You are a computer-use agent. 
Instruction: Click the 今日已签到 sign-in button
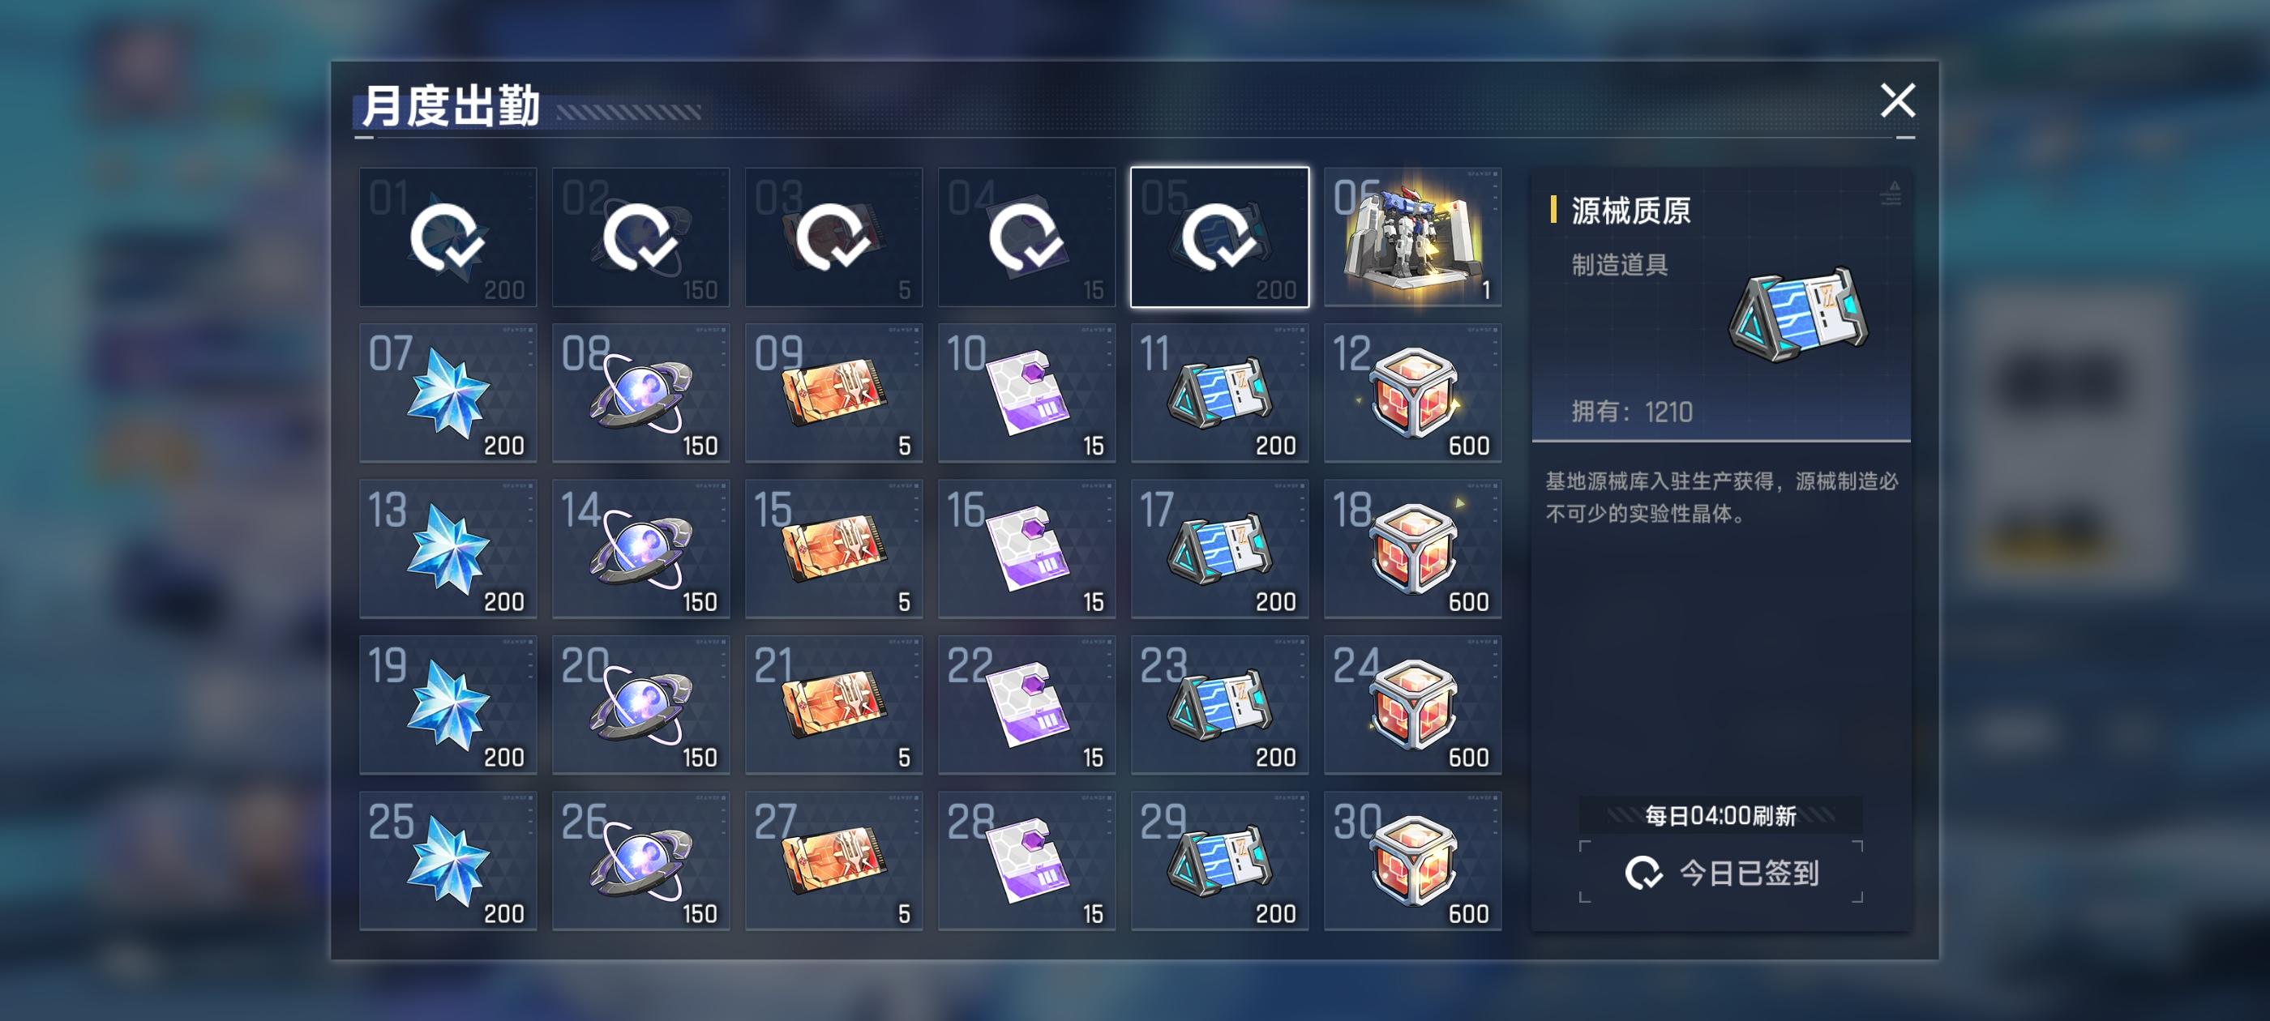1721,872
